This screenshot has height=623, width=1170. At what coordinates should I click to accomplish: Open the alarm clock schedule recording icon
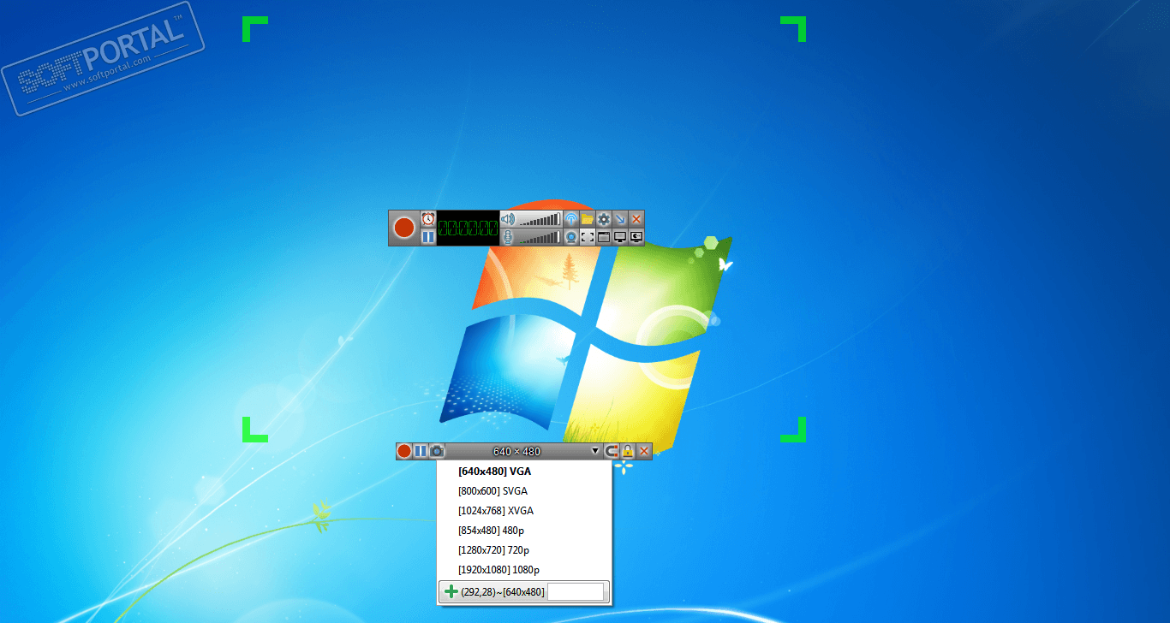click(428, 220)
